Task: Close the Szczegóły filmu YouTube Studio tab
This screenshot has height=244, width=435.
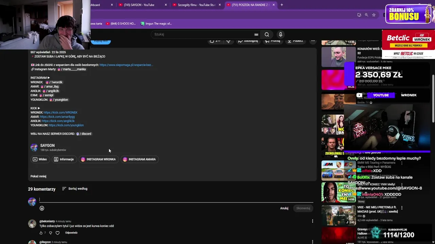Action: (220, 5)
